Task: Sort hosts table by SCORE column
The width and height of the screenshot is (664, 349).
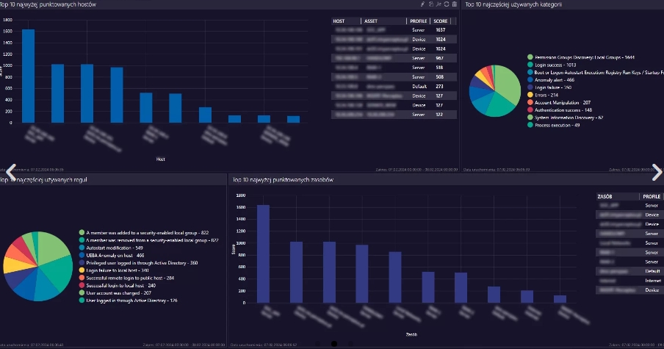Action: [441, 21]
